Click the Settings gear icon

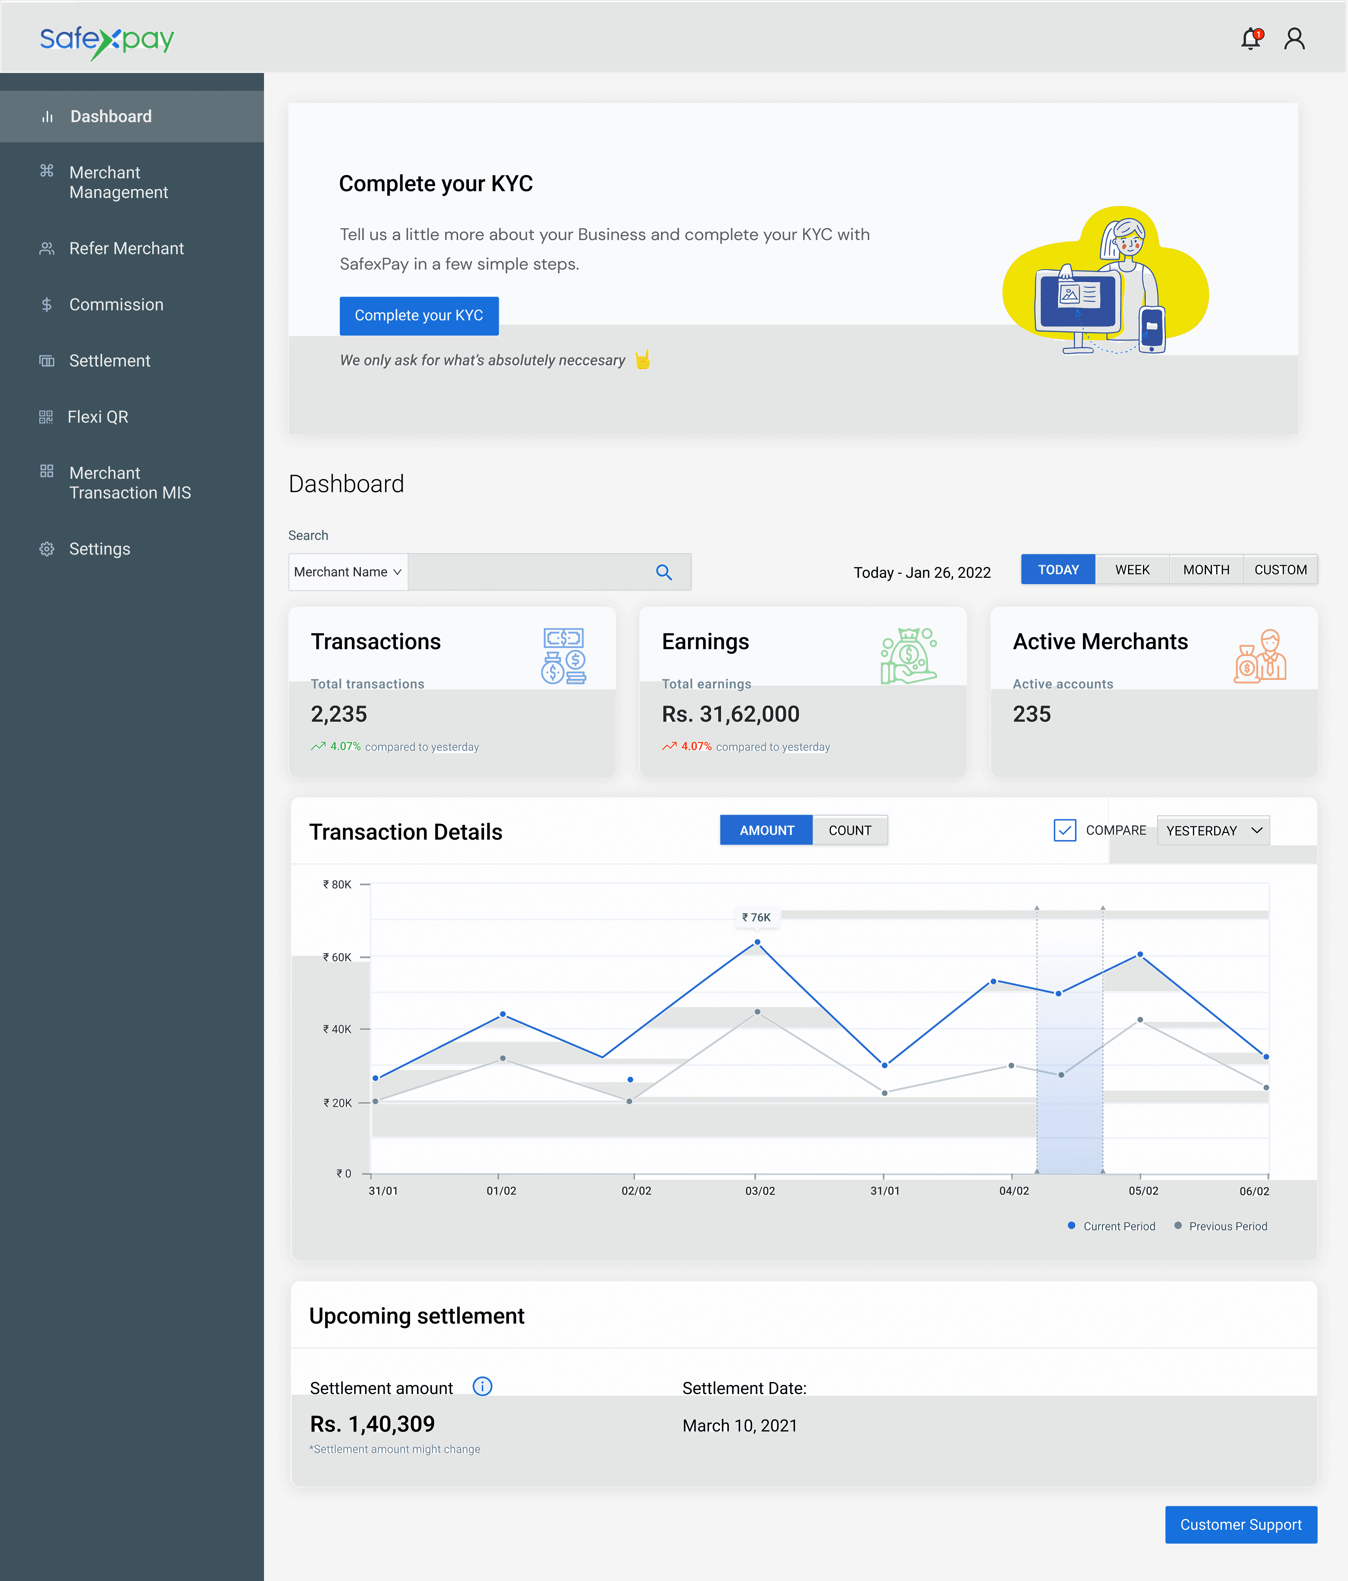pos(47,549)
